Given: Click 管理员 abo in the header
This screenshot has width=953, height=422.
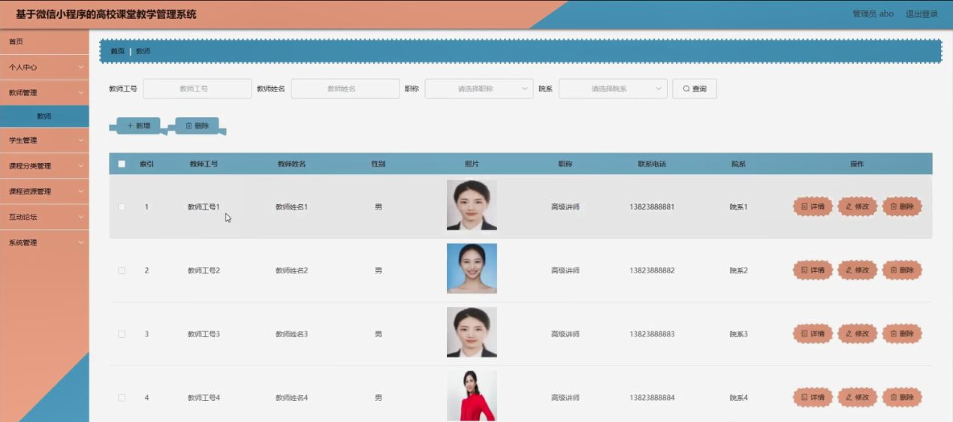Looking at the screenshot, I should click(873, 14).
